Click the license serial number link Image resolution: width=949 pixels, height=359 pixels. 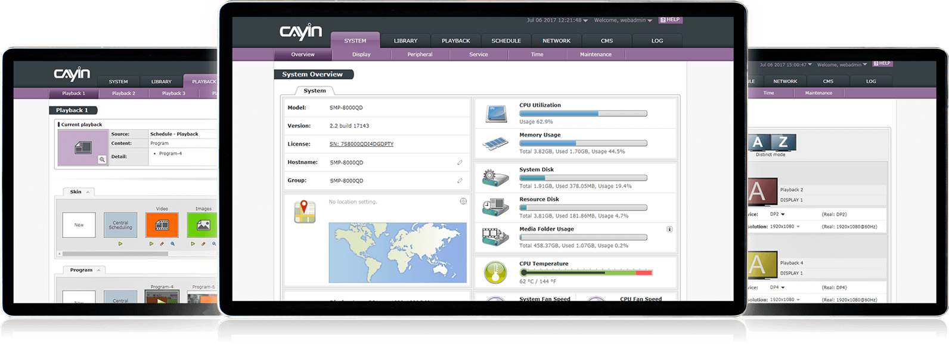(361, 144)
